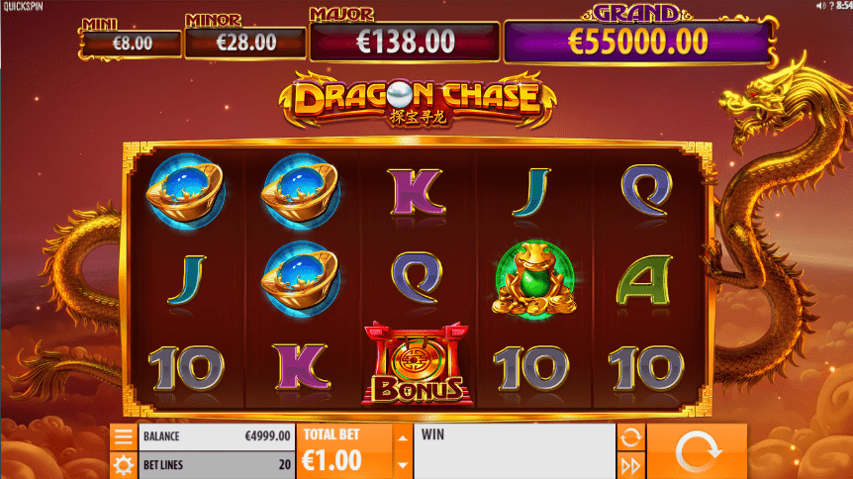
Task: Open help question mark icon
Action: tap(832, 6)
